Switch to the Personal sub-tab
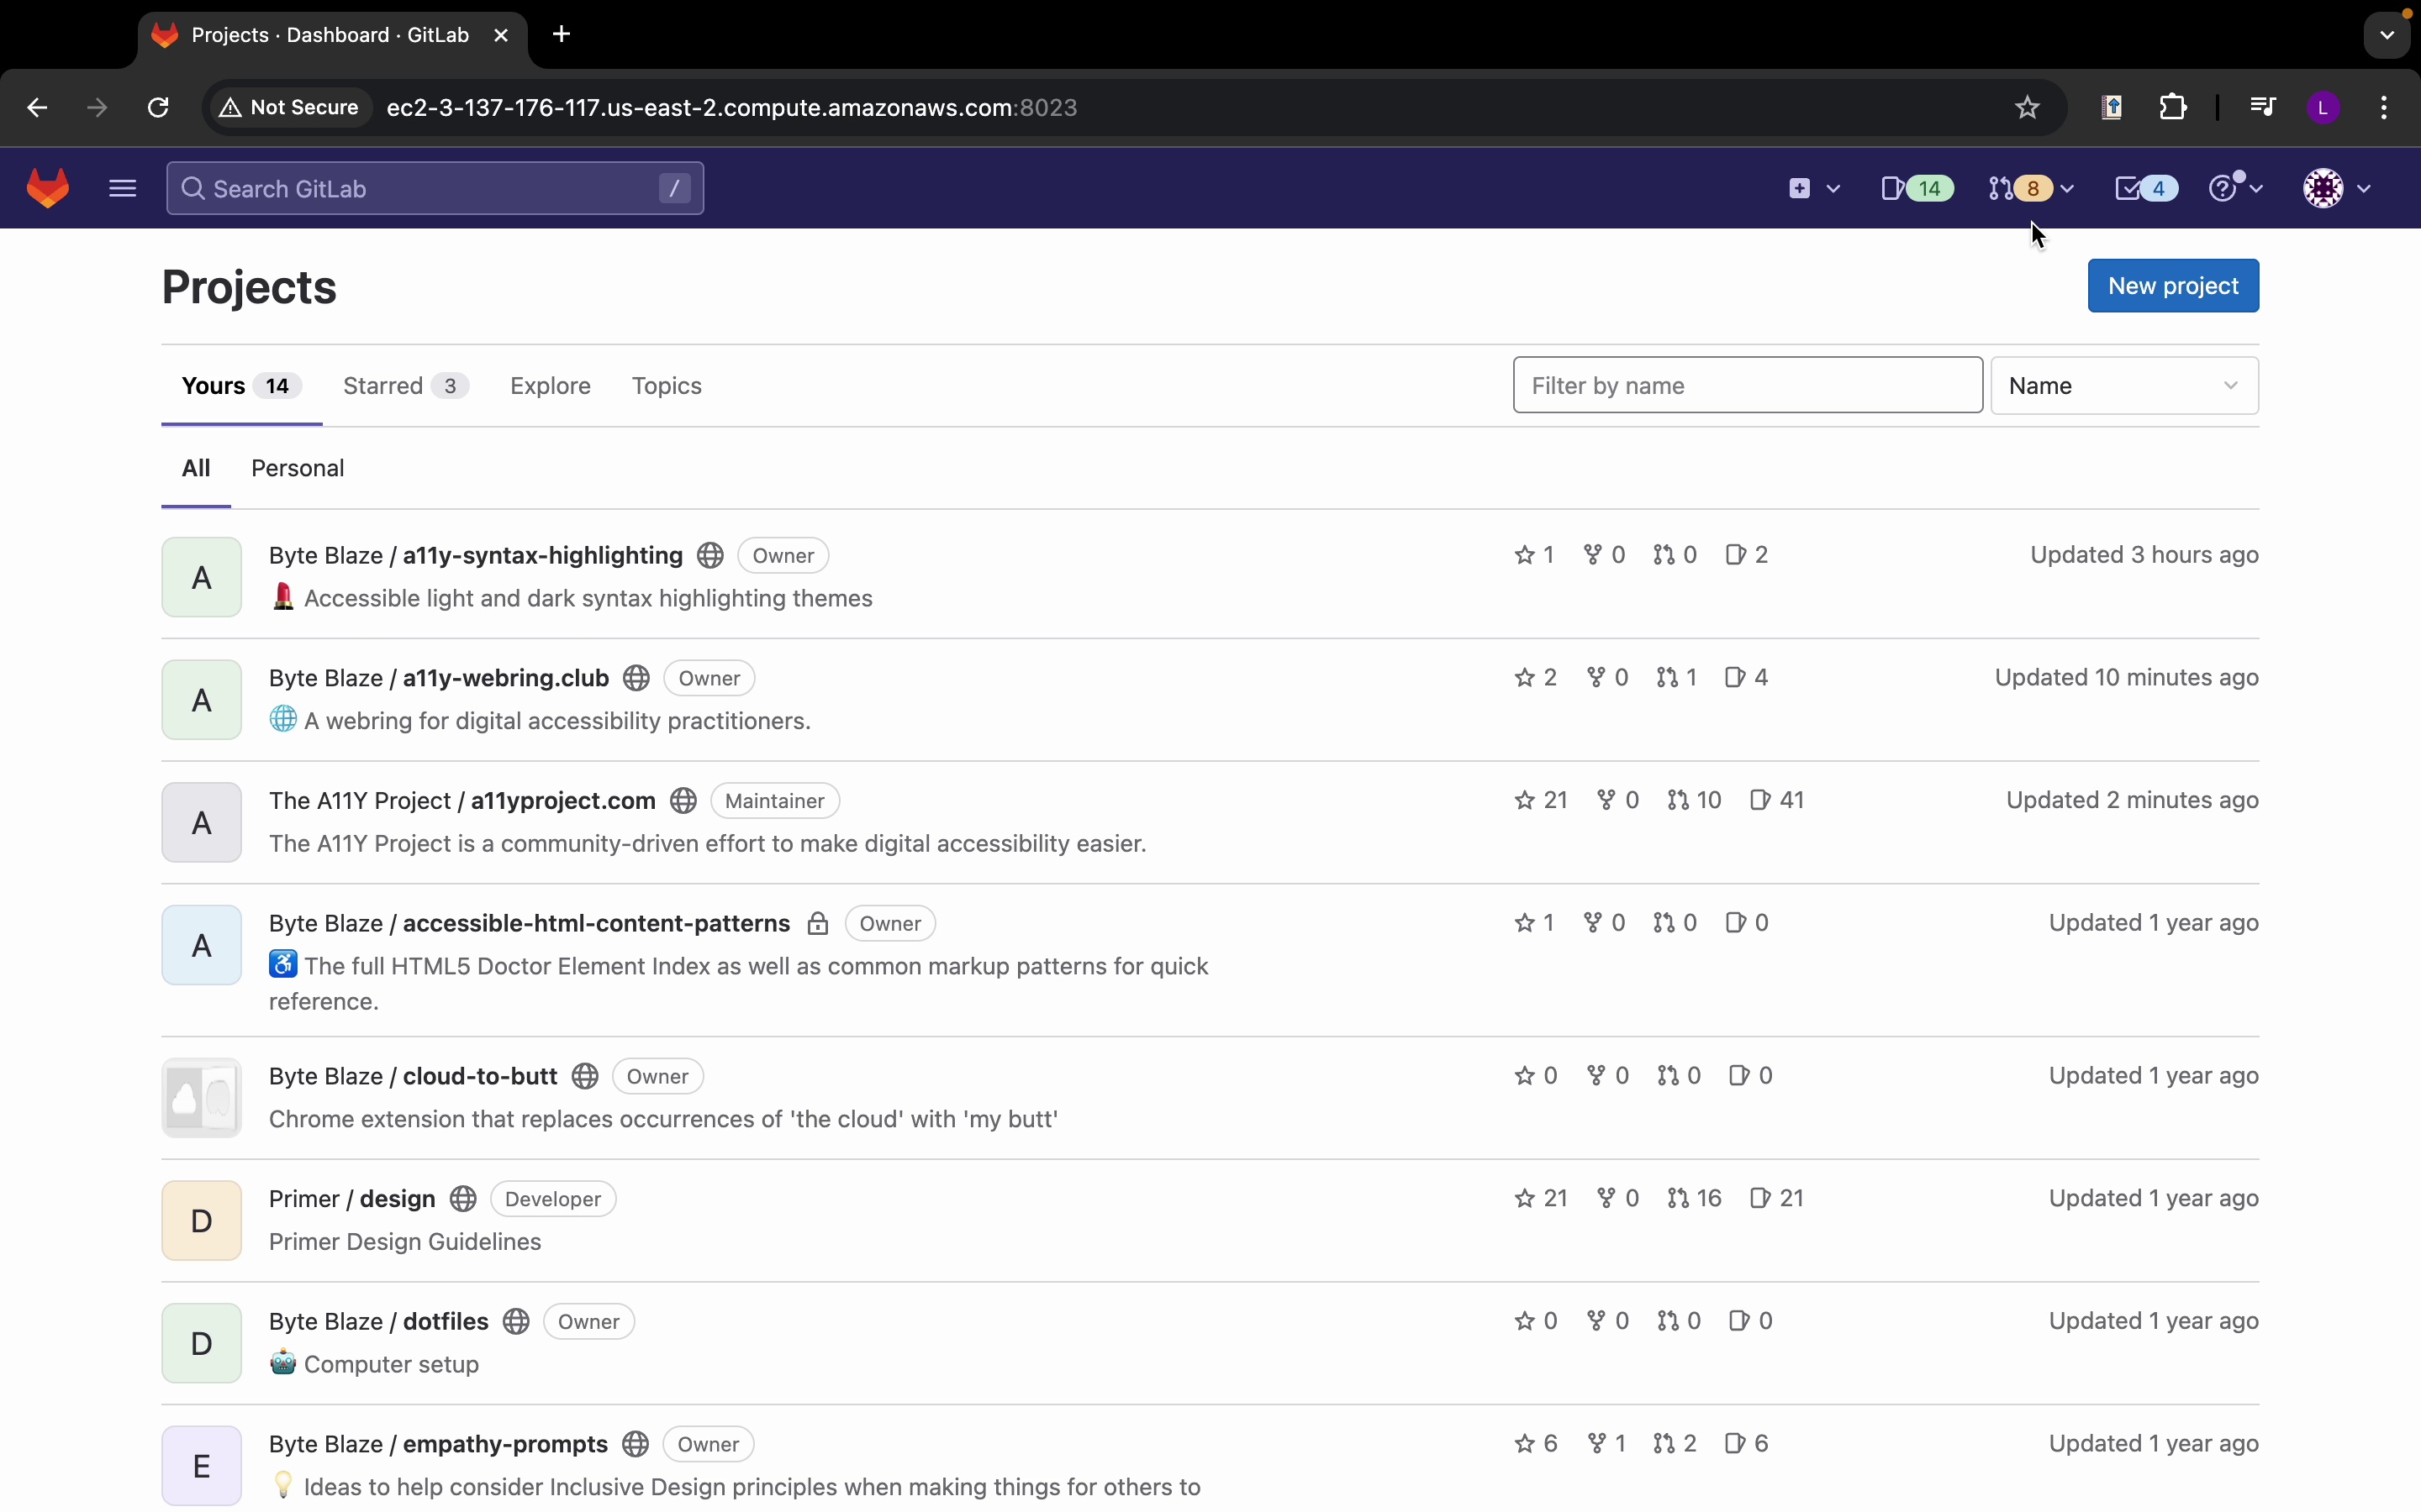Screen dimensions: 2421x1512 (x=297, y=468)
